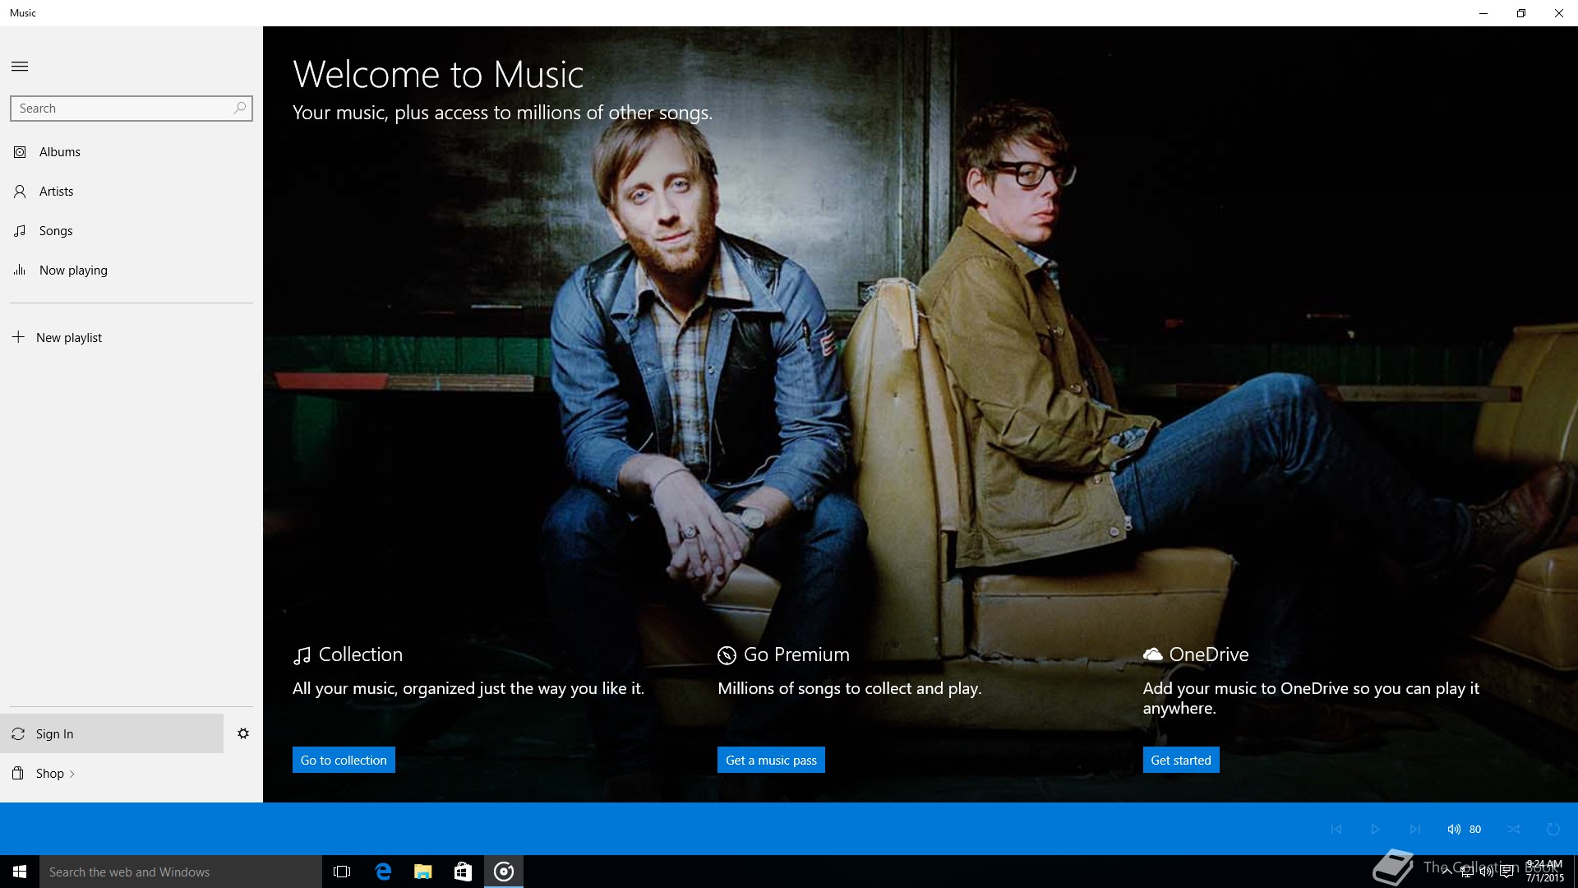Restore down the Music window
The height and width of the screenshot is (888, 1578).
(x=1521, y=13)
